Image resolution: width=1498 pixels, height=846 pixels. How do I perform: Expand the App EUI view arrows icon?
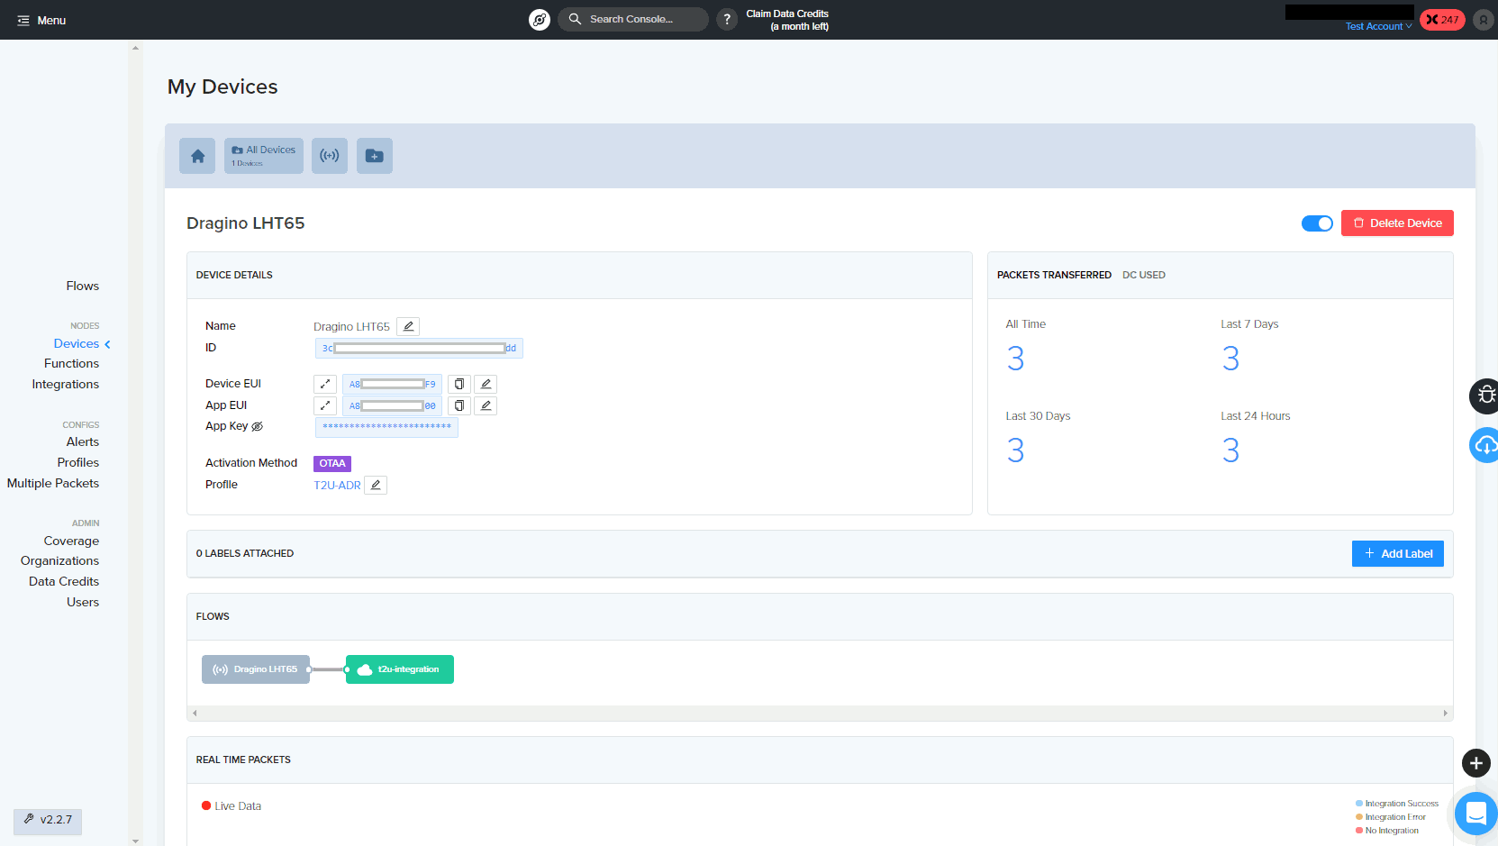325,405
